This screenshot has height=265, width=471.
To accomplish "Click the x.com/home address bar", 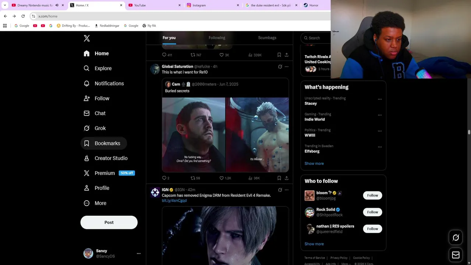I will coord(180,16).
